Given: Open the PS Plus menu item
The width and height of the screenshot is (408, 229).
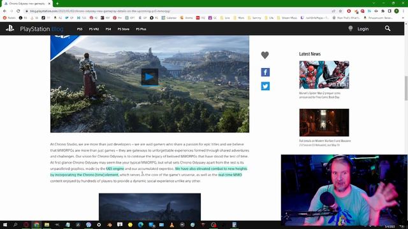Looking at the screenshot, I should pos(141,29).
